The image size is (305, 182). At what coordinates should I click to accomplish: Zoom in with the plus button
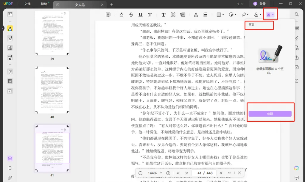click(x=168, y=173)
